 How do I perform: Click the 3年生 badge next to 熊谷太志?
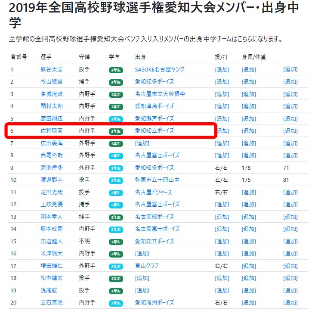point(116,70)
